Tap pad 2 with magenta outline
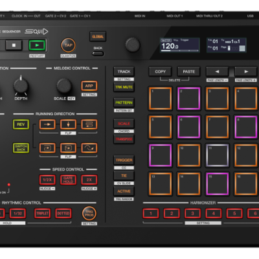Image resolution: width=259 pixels, height=259 pixels. 189,98
